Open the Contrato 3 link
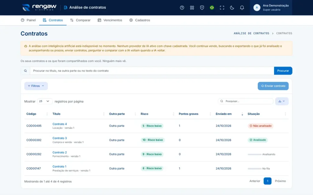Image resolution: width=313 pixels, height=195 pixels. pyautogui.click(x=60, y=138)
